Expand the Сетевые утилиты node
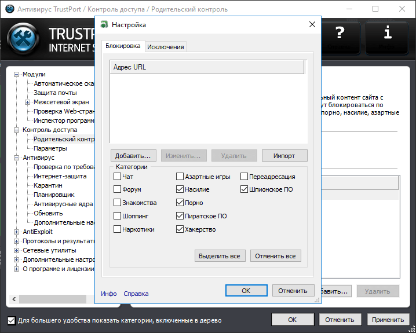The width and height of the screenshot is (416, 333). [16, 250]
